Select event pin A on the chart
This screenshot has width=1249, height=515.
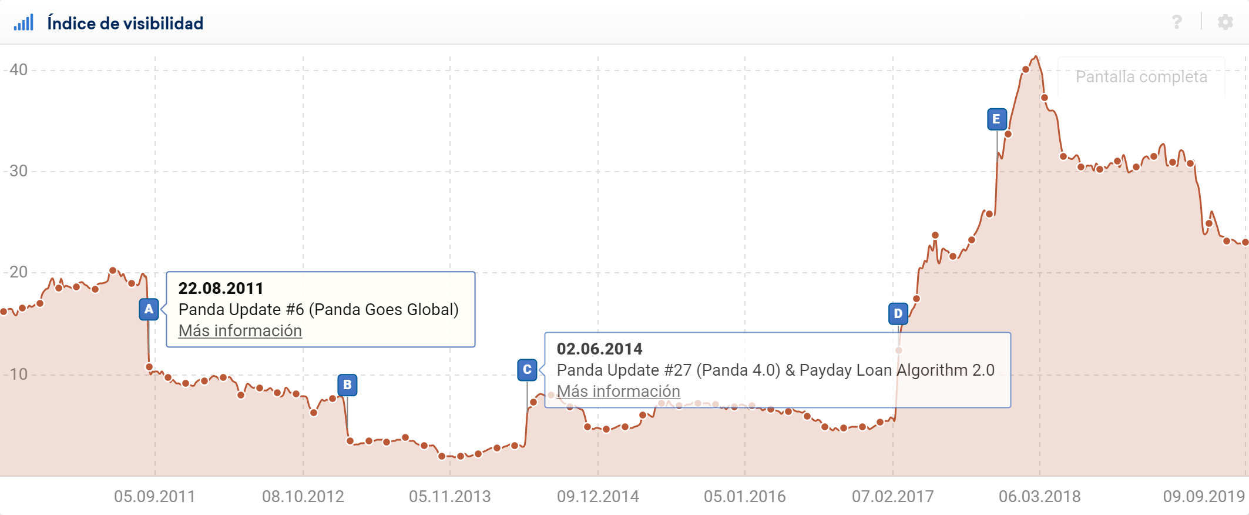149,309
